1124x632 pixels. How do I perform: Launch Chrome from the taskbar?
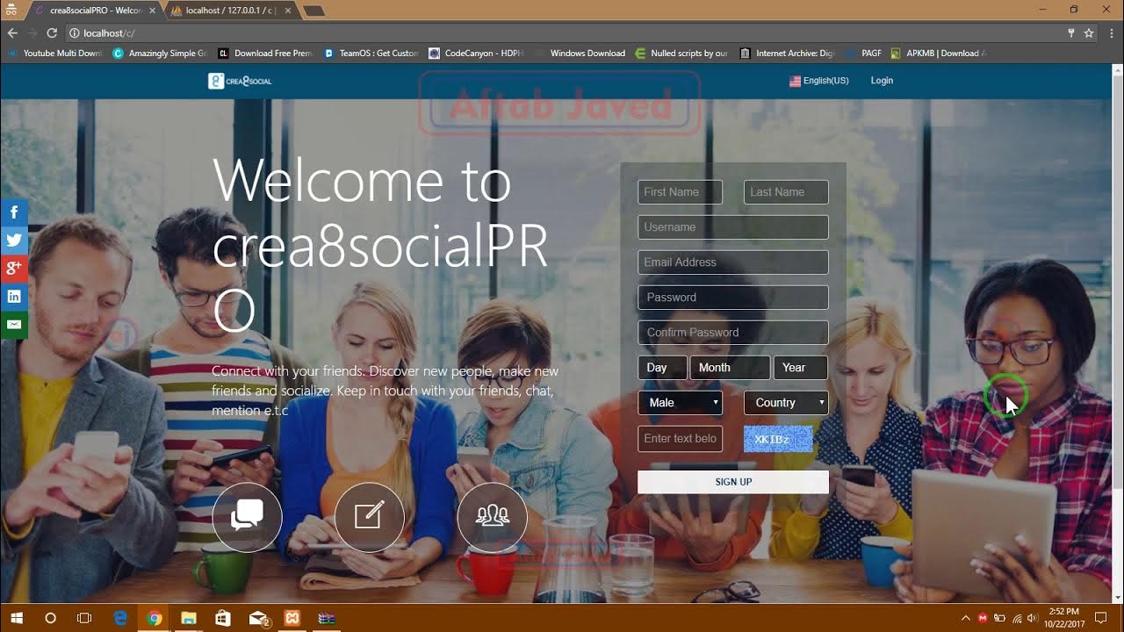click(155, 618)
